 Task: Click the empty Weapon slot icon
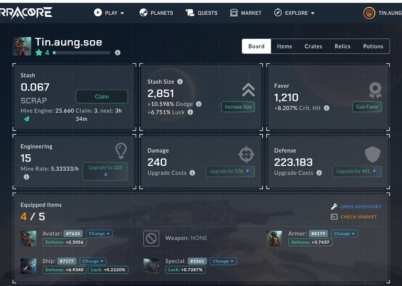[x=151, y=238]
